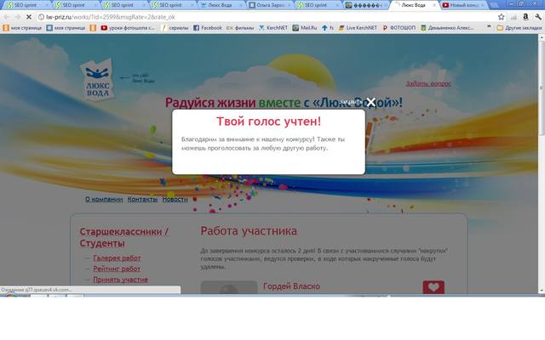Click the 'Работа участника' heading
The width and height of the screenshot is (545, 340).
tap(249, 231)
